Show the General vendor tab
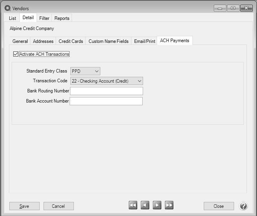 click(x=20, y=41)
